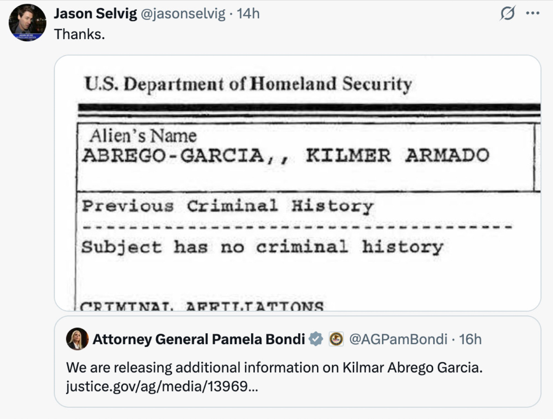Click the Justice Department affiliation badge
Screen dimensions: 553x419
tap(336, 339)
